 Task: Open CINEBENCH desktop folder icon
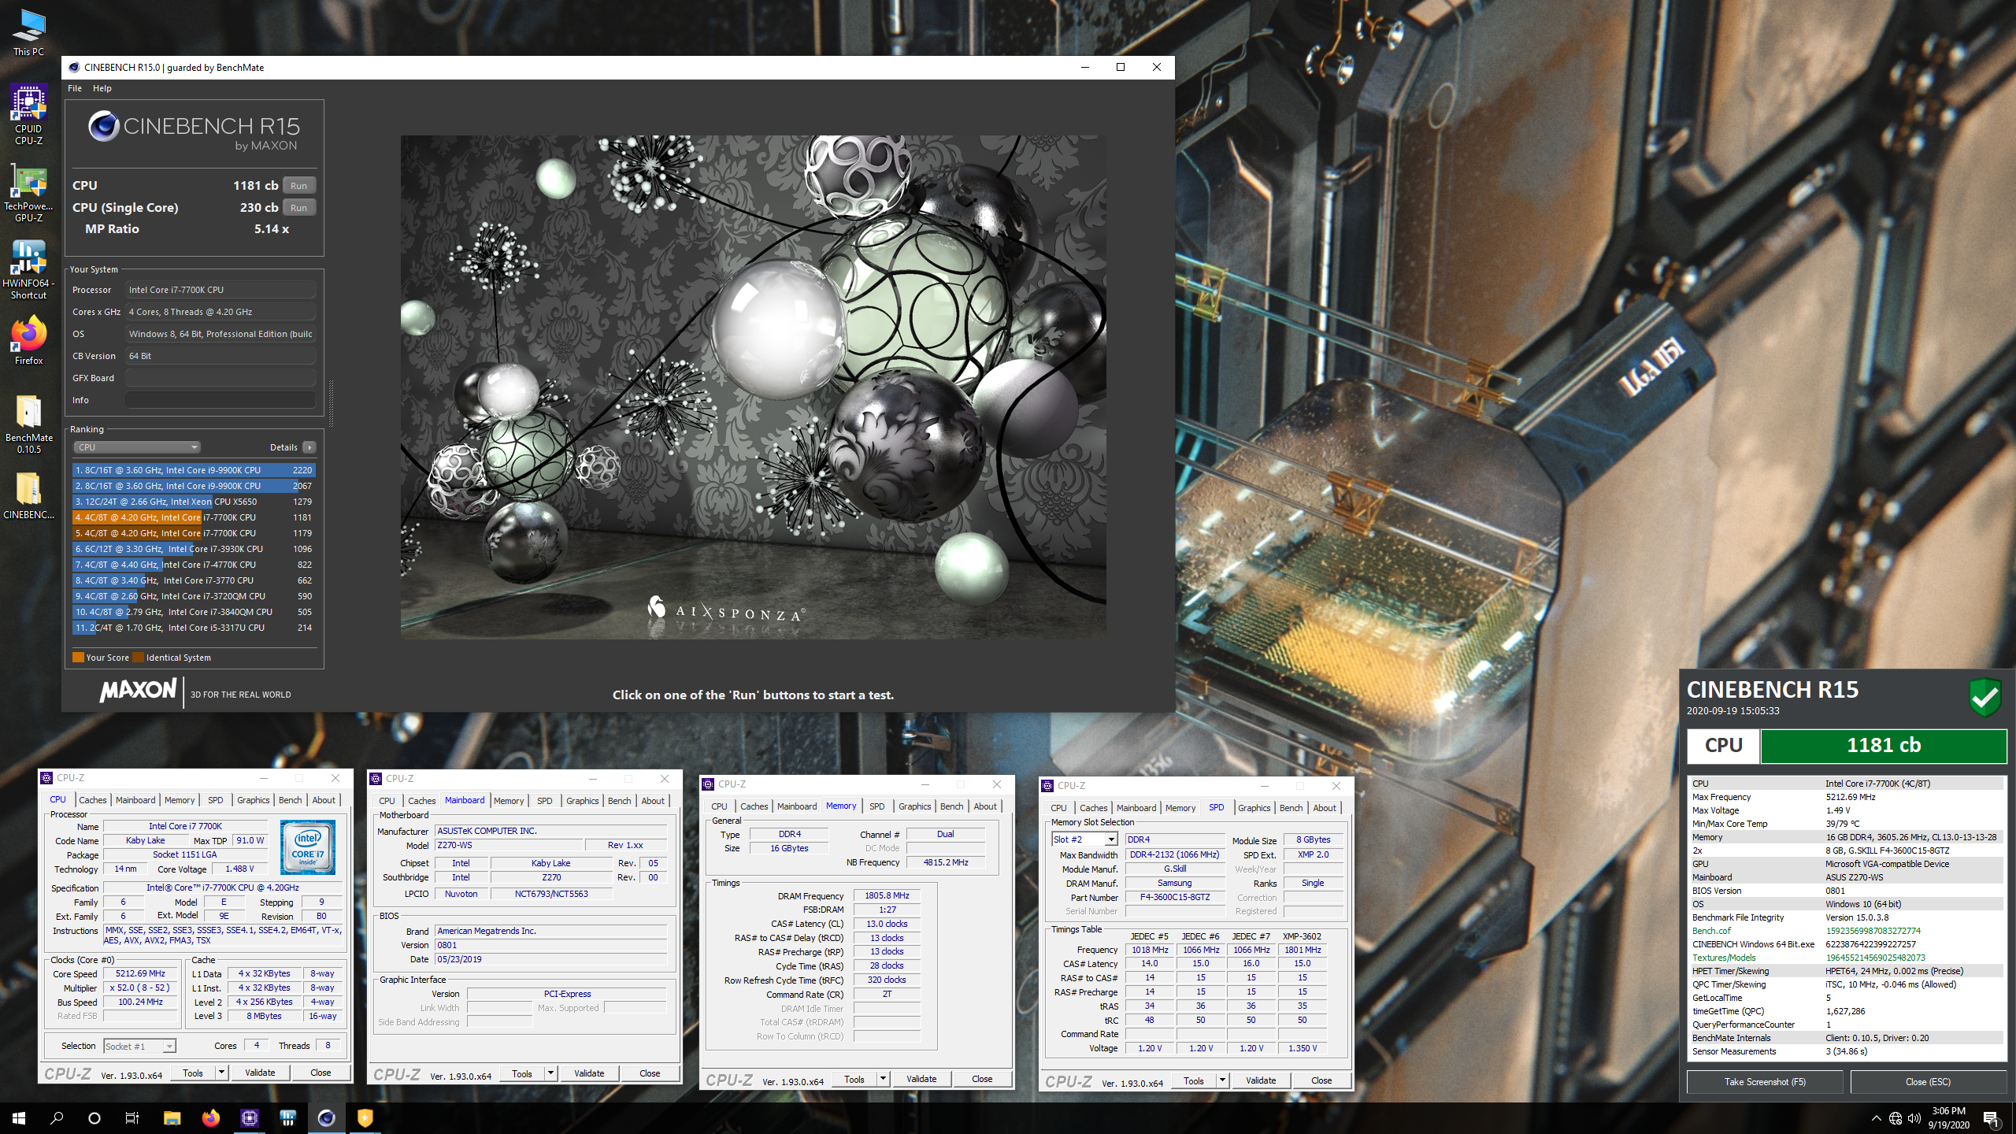28,495
